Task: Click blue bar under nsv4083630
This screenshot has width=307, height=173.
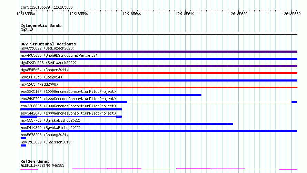Action: (159, 59)
